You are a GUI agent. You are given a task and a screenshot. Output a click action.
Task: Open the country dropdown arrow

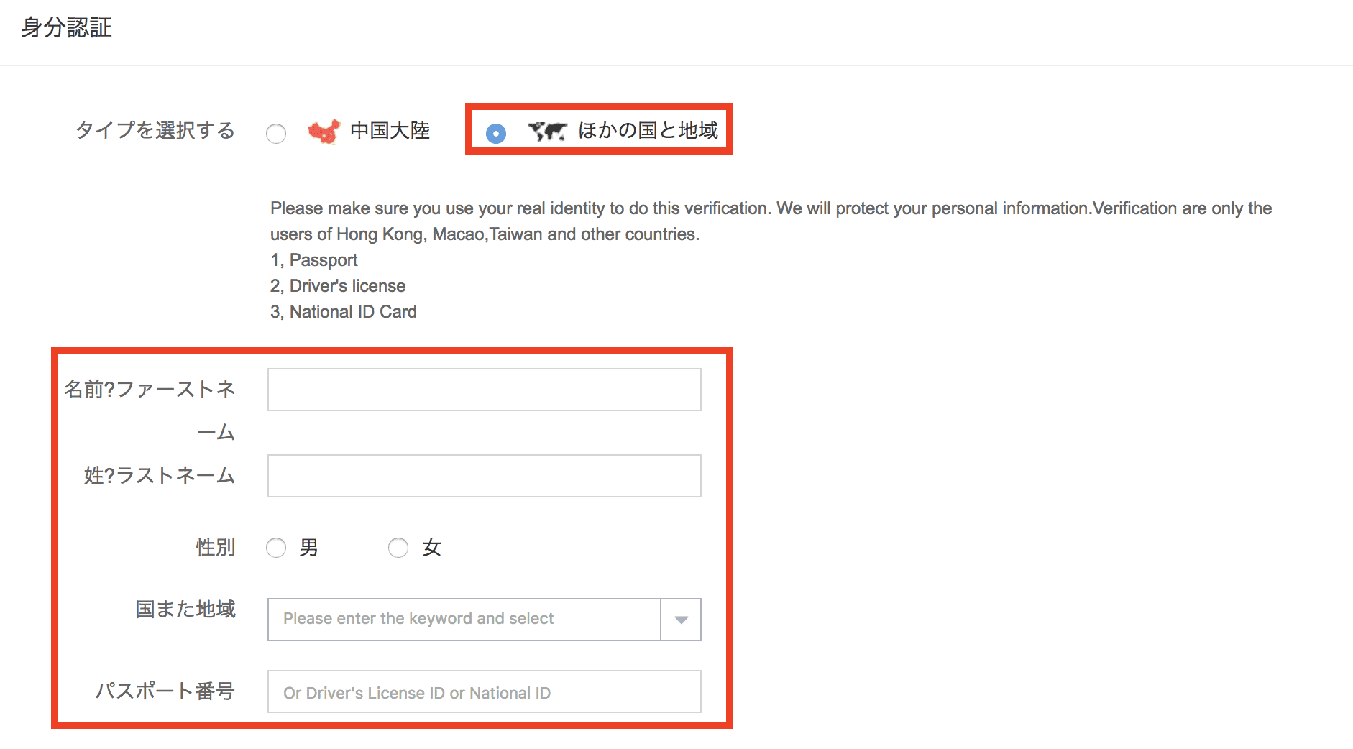681,620
